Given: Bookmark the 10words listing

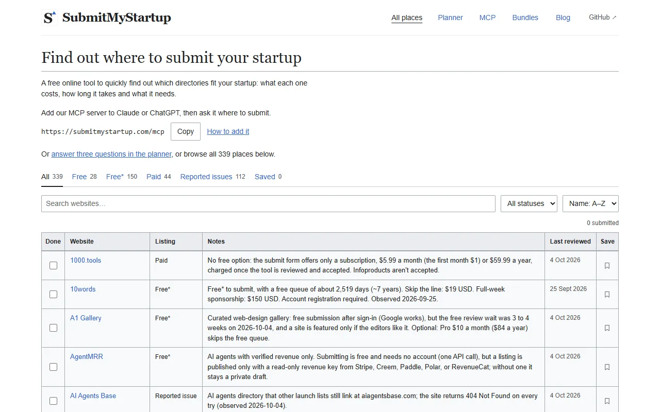Looking at the screenshot, I should click(607, 295).
